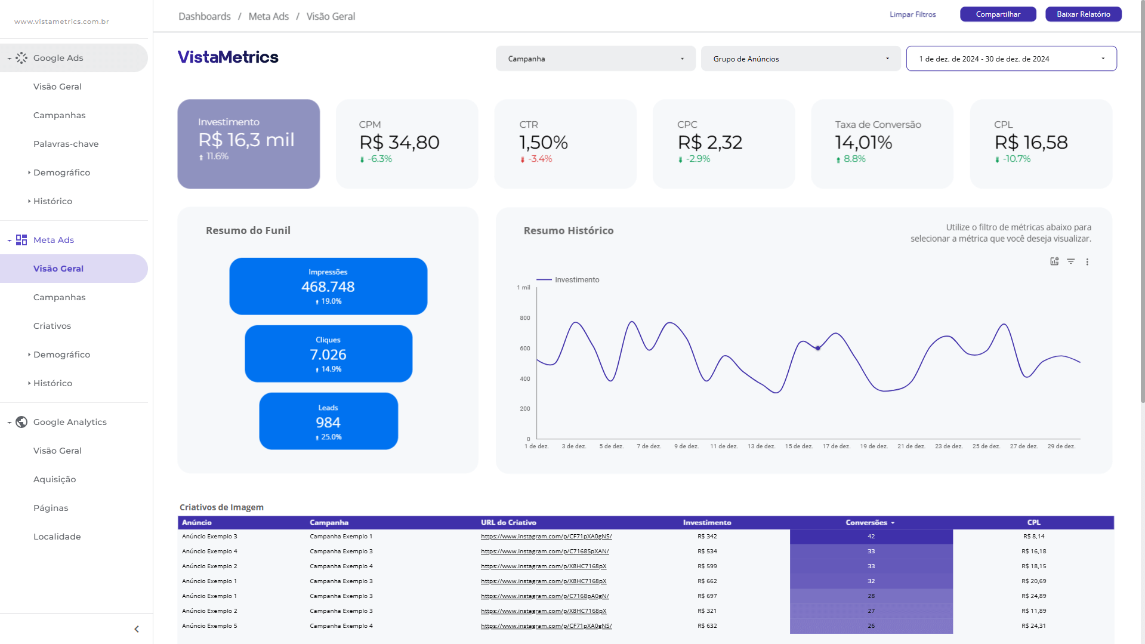Image resolution: width=1145 pixels, height=644 pixels.
Task: Click the Google Analytics globe icon
Action: (x=21, y=422)
